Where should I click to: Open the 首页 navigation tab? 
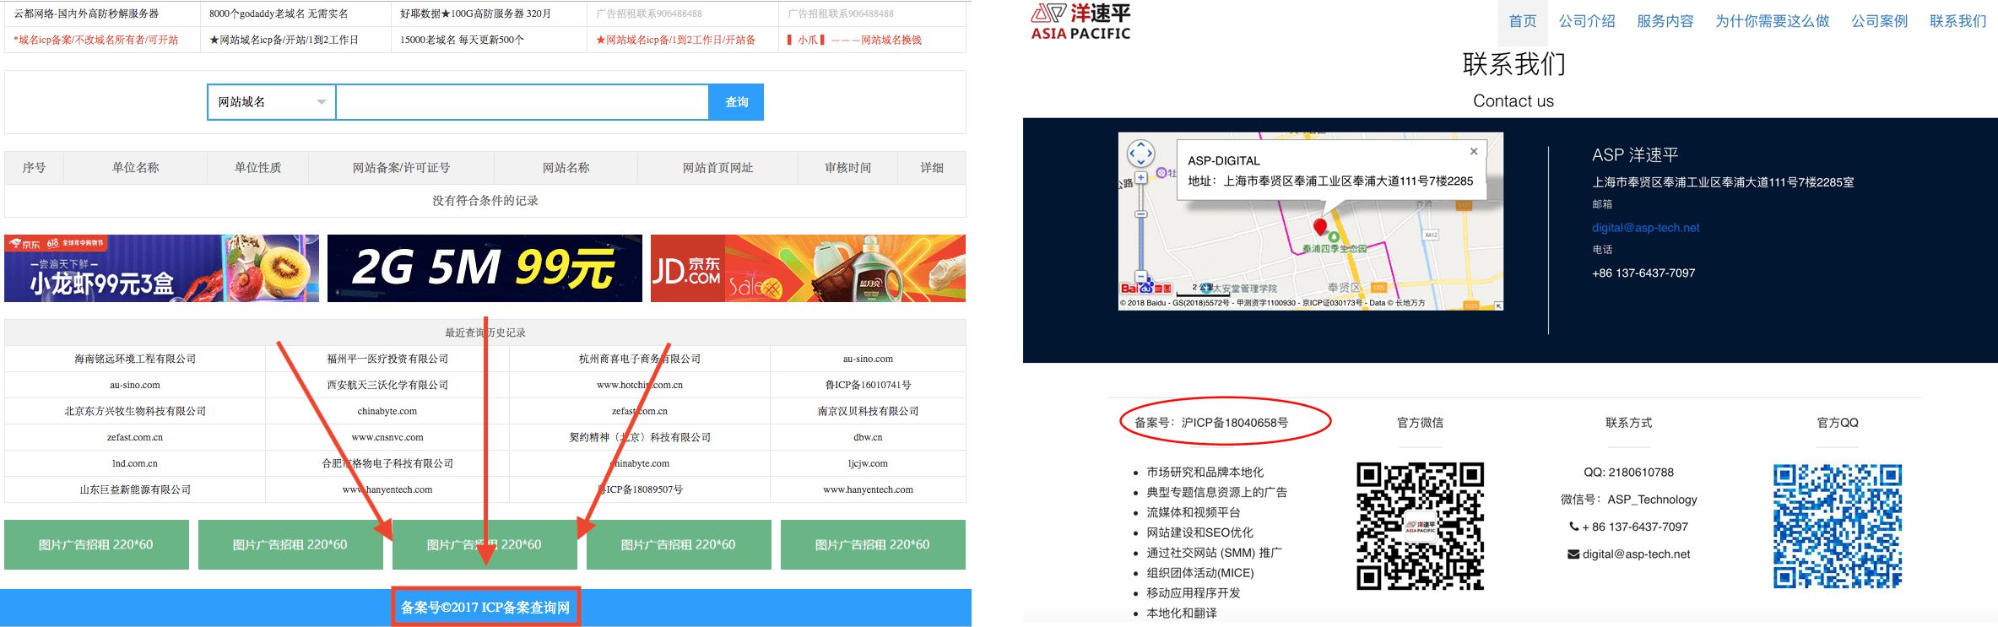click(x=1522, y=21)
